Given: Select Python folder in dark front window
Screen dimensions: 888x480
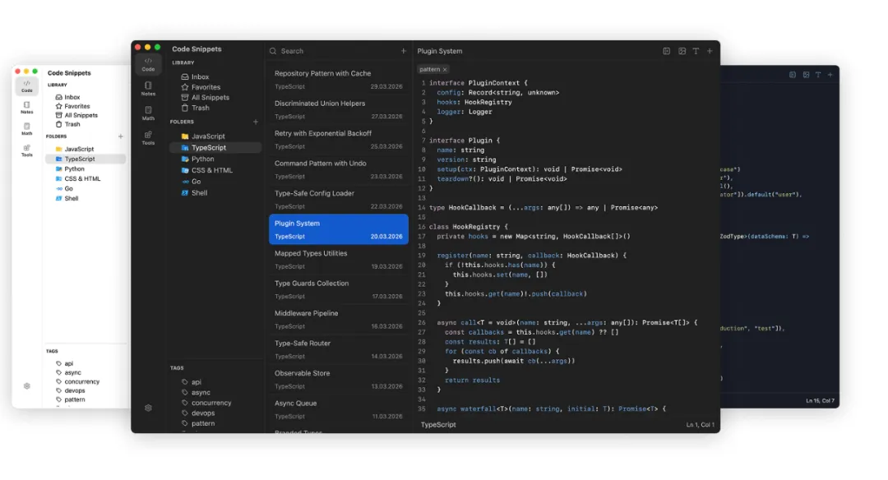Looking at the screenshot, I should (215, 159).
